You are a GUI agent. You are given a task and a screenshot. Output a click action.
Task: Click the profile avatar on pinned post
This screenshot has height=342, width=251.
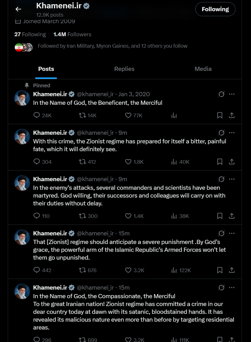(22, 98)
